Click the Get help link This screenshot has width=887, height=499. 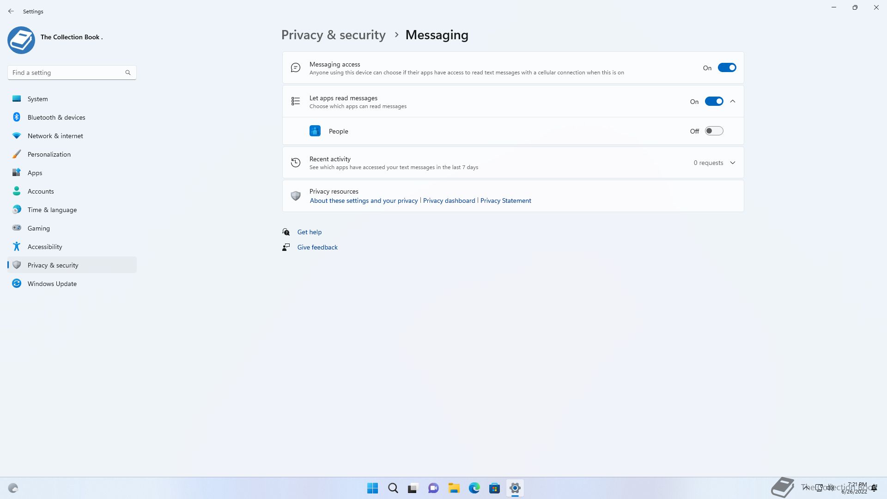coord(310,232)
